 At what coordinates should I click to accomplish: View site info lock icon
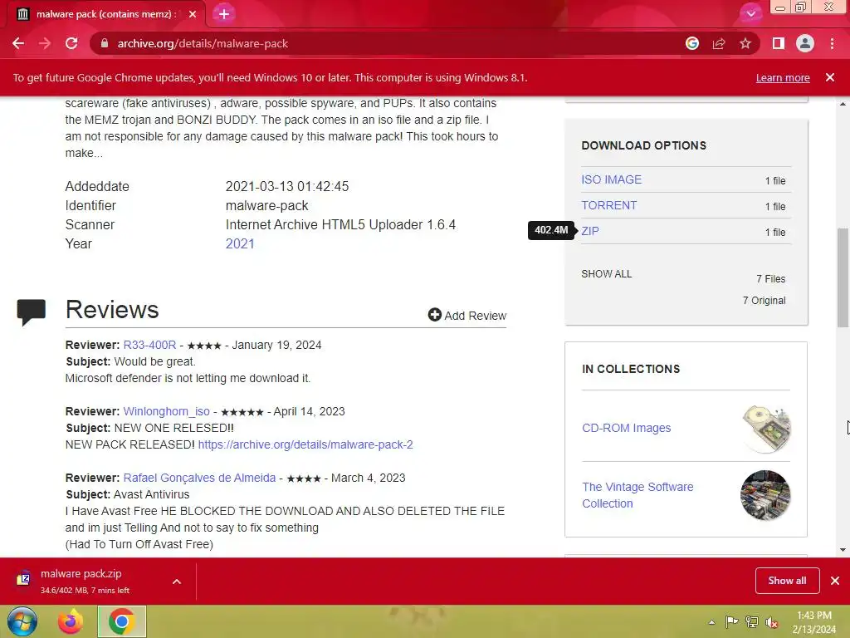(x=105, y=43)
